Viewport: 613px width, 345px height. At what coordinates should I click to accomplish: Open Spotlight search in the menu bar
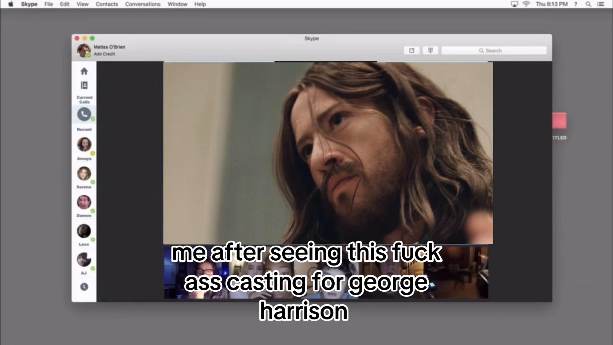588,4
